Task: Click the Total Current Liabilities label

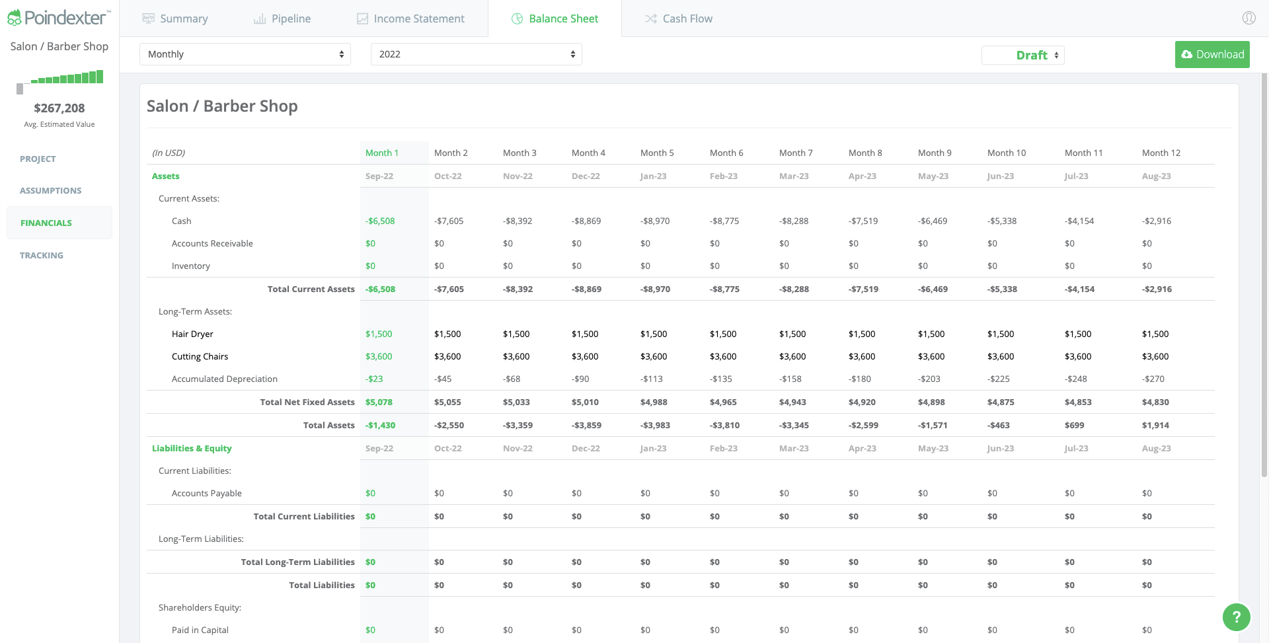Action: point(304,516)
